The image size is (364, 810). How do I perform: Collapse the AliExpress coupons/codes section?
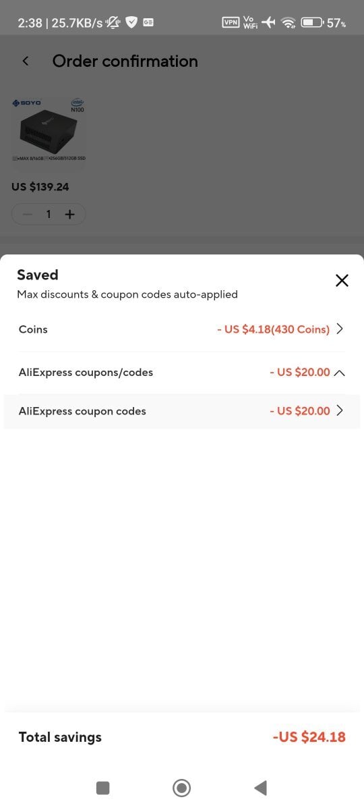pyautogui.click(x=340, y=373)
